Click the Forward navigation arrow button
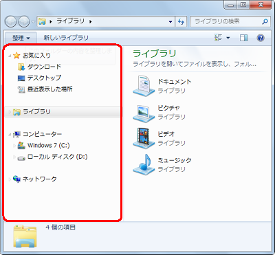The width and height of the screenshot is (275, 255). (24, 22)
